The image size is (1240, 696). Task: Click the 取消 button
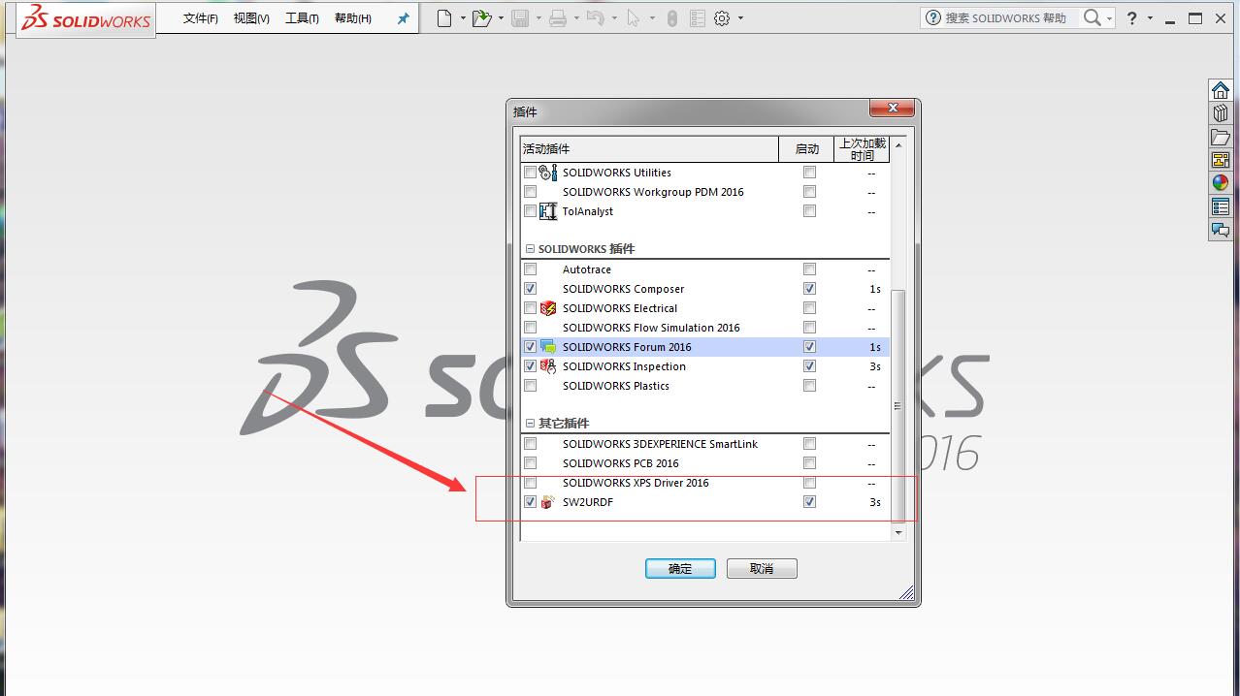tap(762, 569)
